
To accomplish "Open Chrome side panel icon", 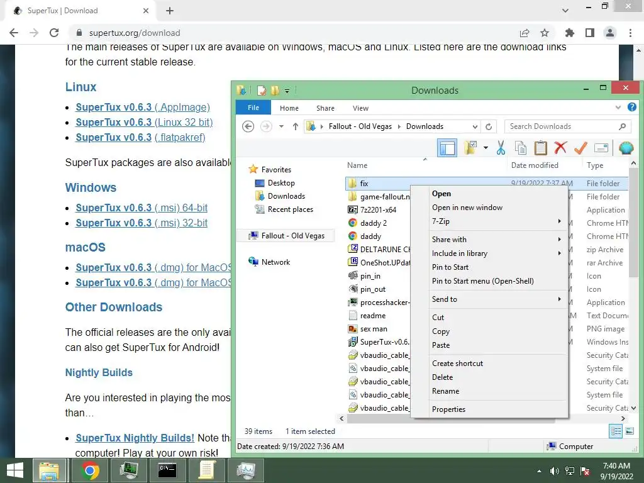I will (590, 33).
